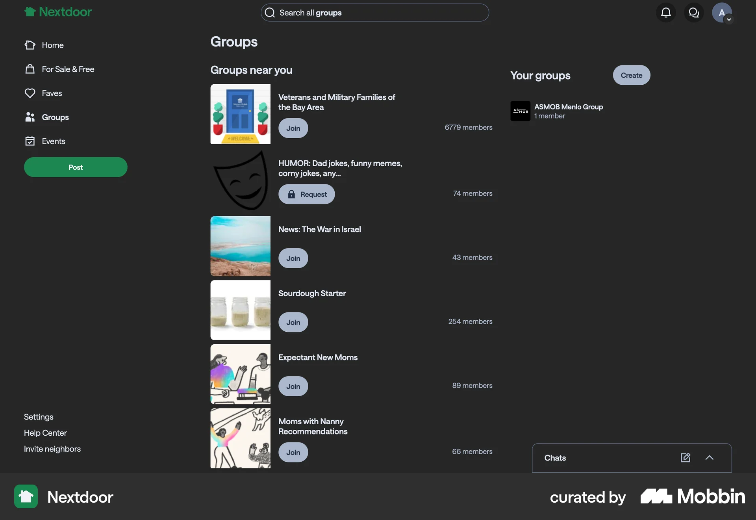Open the Help Center link

click(45, 433)
